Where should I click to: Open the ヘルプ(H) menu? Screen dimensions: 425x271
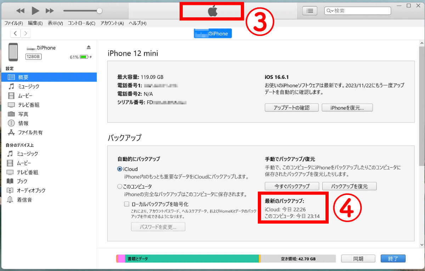coord(137,23)
